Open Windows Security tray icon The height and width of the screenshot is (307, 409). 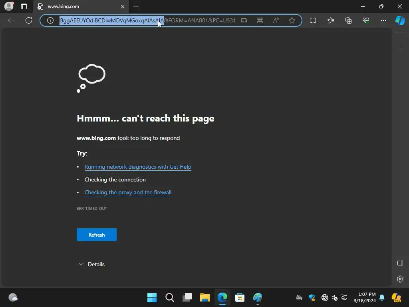312,297
